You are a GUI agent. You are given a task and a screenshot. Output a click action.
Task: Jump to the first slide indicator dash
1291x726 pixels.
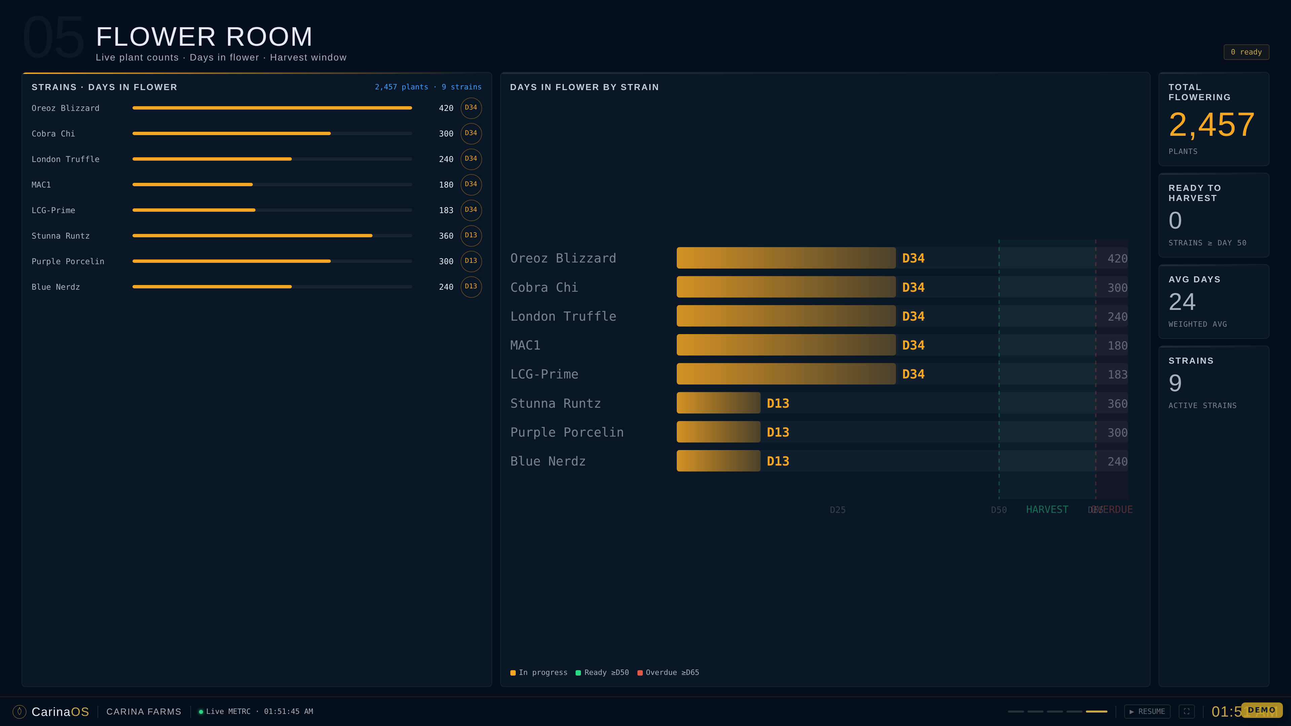point(1016,712)
